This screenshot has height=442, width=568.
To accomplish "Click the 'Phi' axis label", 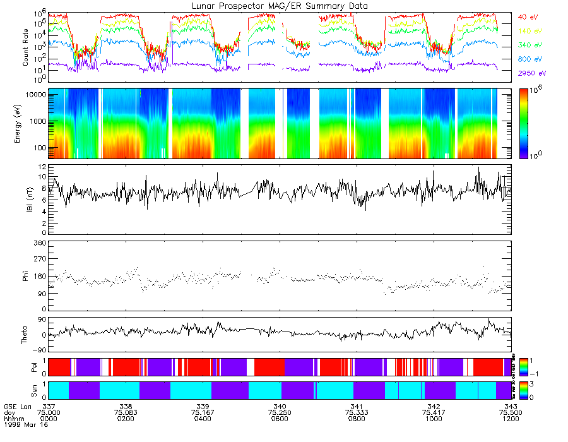I will pyautogui.click(x=25, y=276).
